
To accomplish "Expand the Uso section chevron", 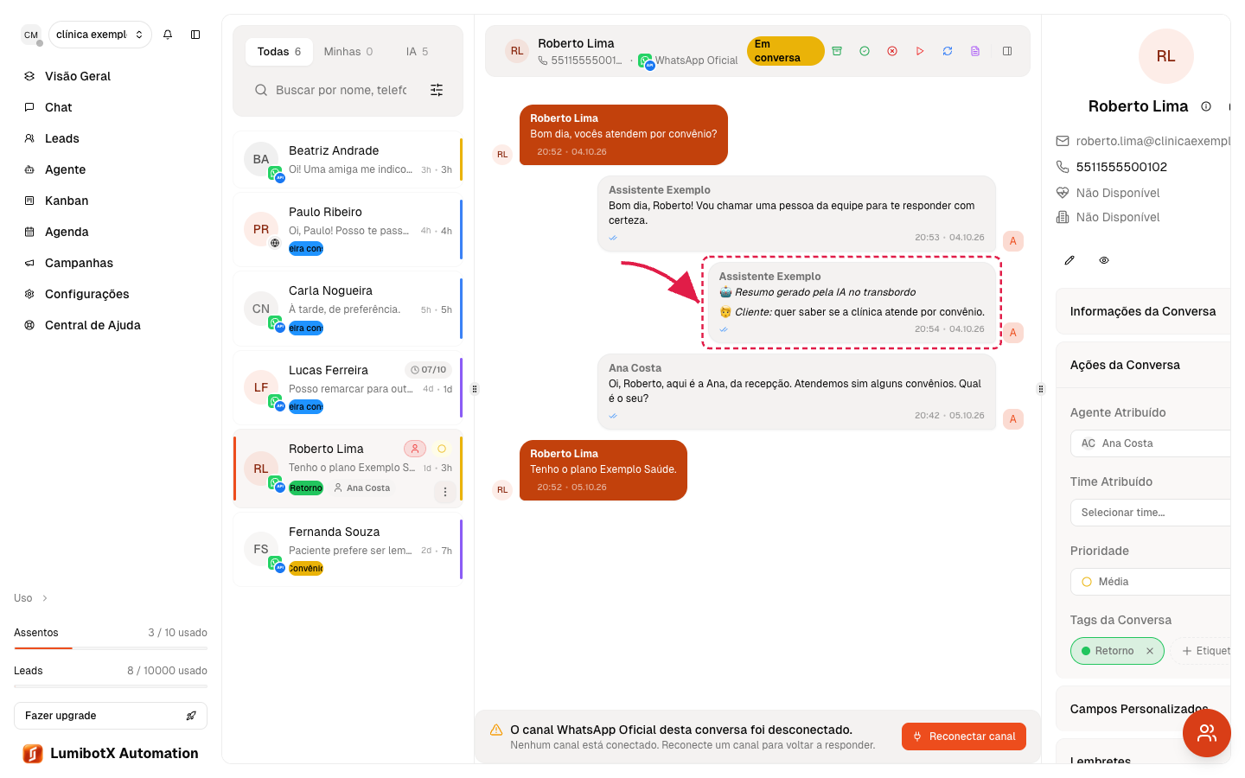I will coord(45,598).
